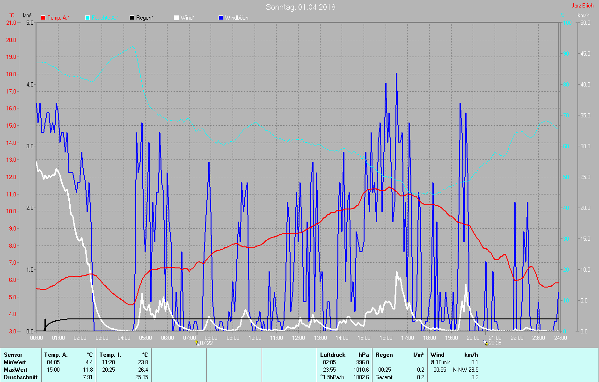Open the Jarz Erich author label

click(x=582, y=6)
